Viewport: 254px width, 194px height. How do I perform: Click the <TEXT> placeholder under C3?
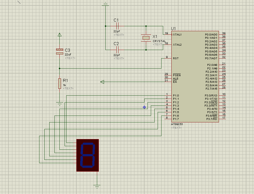pos(70,58)
